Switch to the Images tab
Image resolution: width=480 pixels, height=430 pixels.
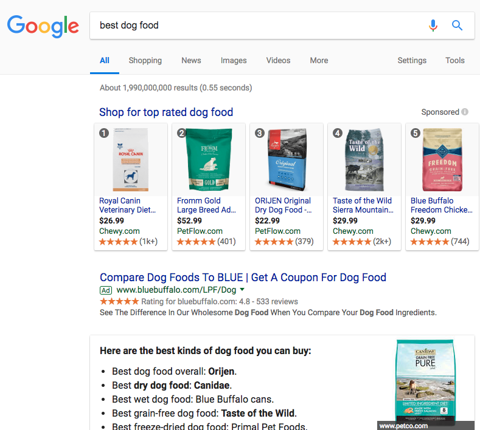(234, 60)
